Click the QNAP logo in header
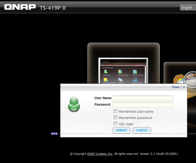The image size is (196, 163). (20, 7)
